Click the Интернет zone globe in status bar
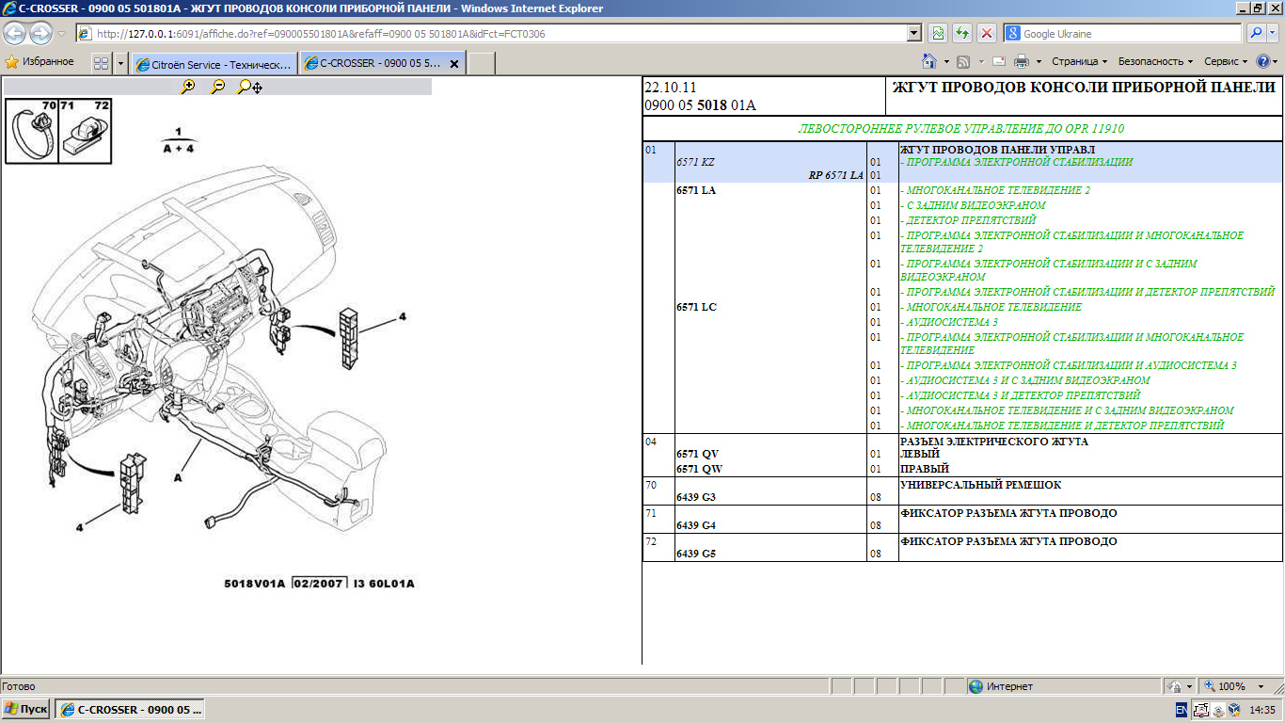Viewport: 1285px width, 723px height. coord(976,686)
